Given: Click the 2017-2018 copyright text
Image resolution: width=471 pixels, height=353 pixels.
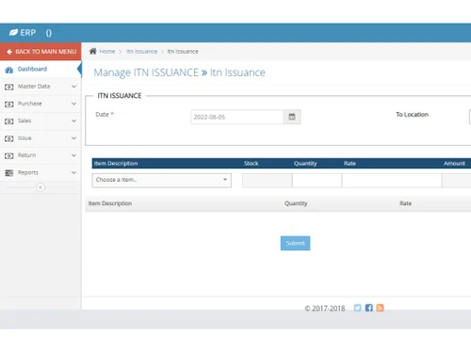Looking at the screenshot, I should pos(325,309).
